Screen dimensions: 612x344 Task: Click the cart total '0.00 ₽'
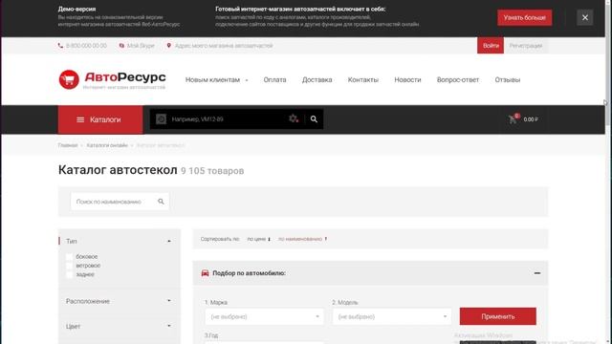tap(531, 119)
